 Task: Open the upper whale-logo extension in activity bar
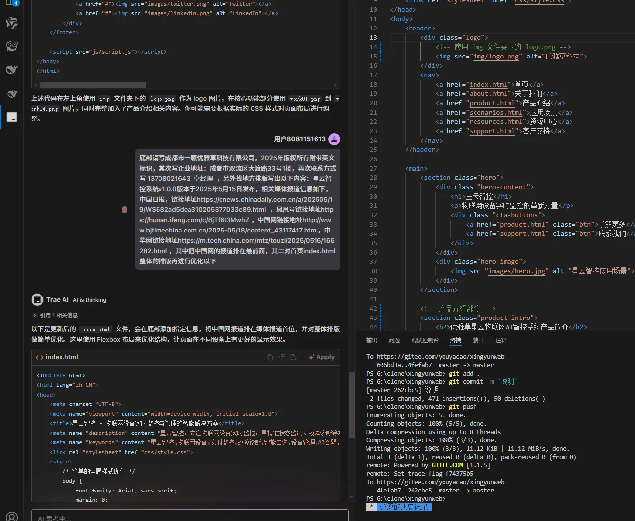tap(11, 69)
